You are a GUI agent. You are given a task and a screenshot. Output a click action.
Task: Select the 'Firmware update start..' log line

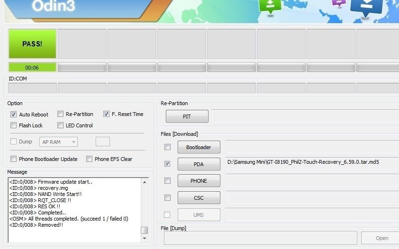point(51,182)
